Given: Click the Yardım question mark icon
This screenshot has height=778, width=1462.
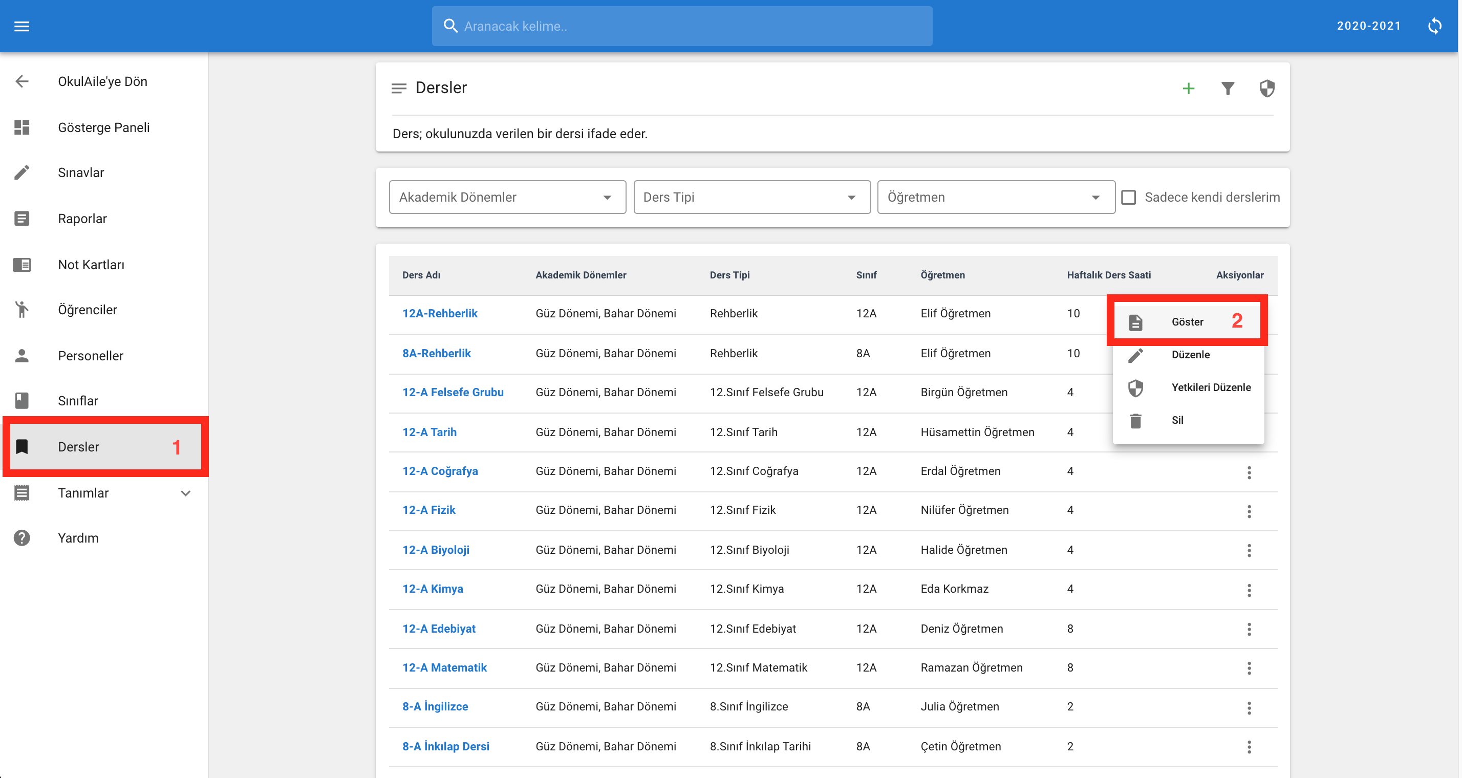Looking at the screenshot, I should click(x=21, y=538).
